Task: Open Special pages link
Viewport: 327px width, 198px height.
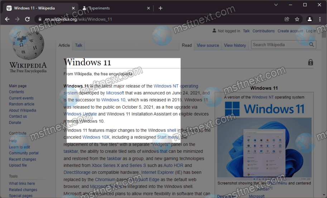Action: tap(21, 196)
